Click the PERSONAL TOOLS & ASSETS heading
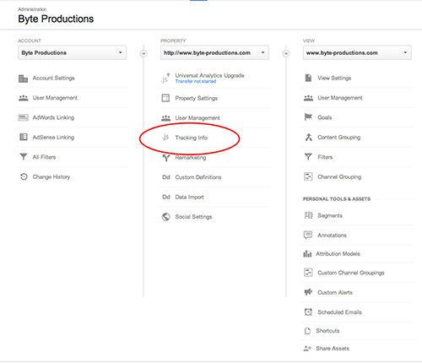 [x=337, y=199]
